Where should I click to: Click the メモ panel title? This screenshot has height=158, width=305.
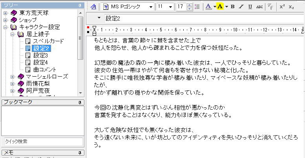pos(9,153)
